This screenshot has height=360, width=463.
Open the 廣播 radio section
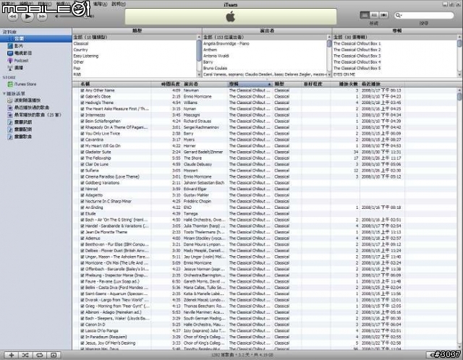tap(35, 67)
